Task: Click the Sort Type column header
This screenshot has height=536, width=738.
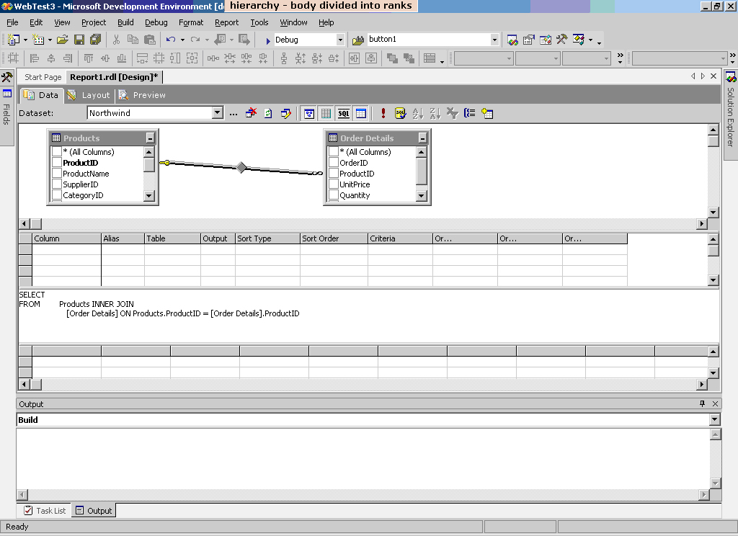Action: 267,238
